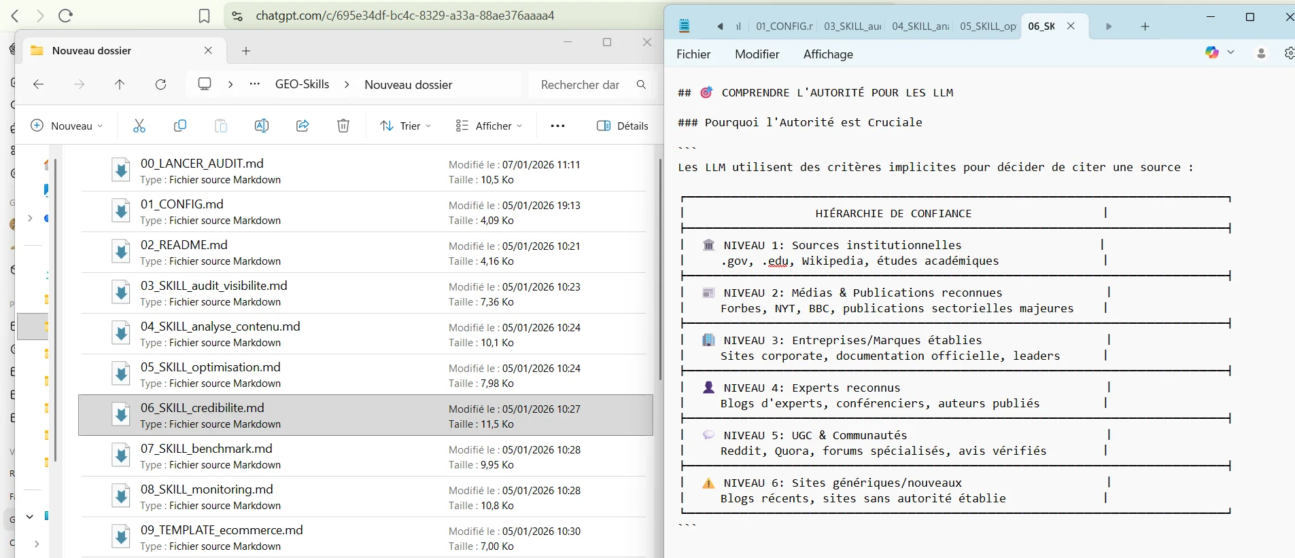1295x558 pixels.
Task: Click the Copy icon in Explorer toolbar
Action: pyautogui.click(x=180, y=126)
